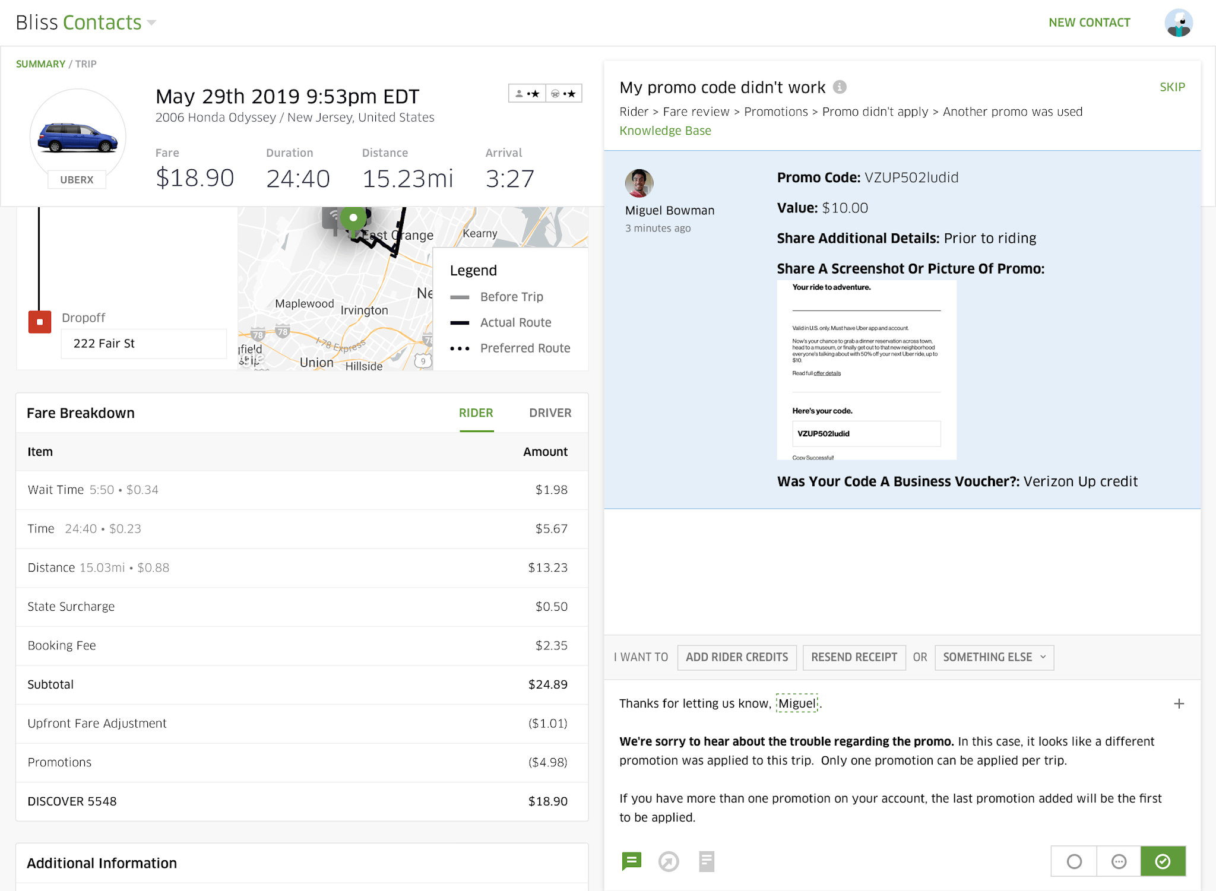Click the green reply message icon
This screenshot has width=1216, height=891.
pos(631,860)
